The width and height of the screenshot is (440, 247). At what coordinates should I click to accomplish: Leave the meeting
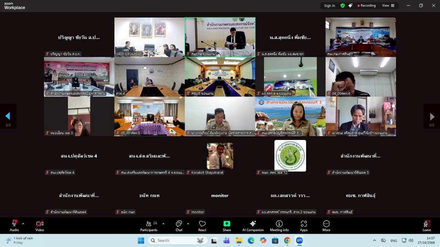[427, 226]
